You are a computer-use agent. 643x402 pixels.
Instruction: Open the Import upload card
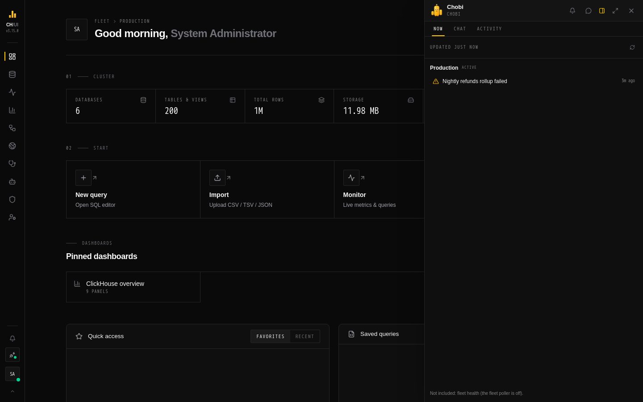click(x=267, y=189)
